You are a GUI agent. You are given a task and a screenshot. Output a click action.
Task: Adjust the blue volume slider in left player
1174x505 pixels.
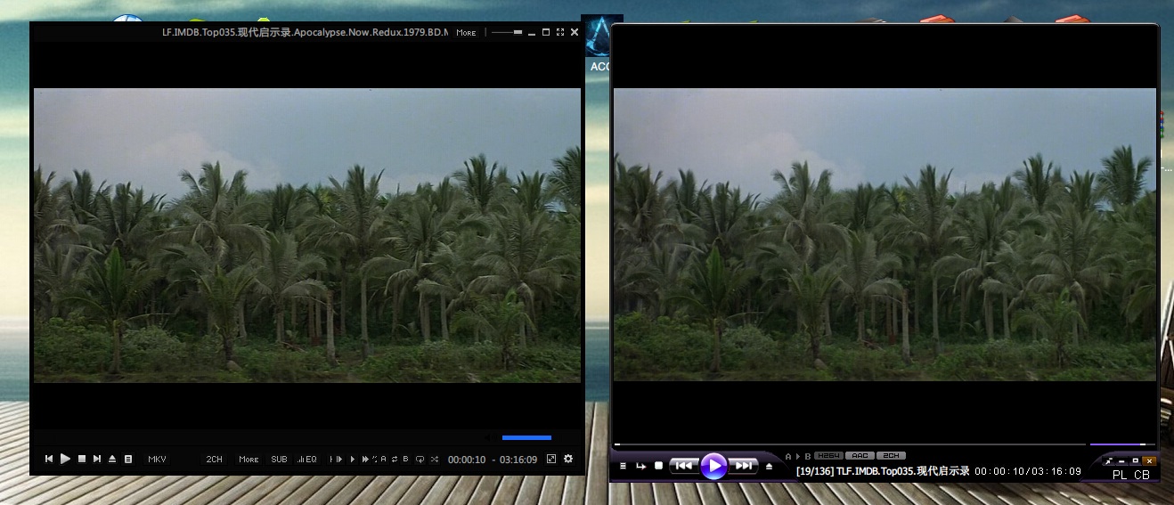[526, 437]
